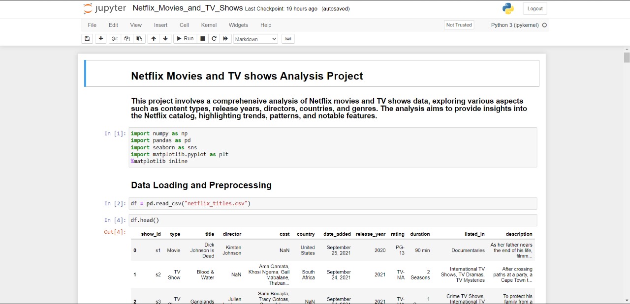Open the View menu
Image resolution: width=630 pixels, height=304 pixels.
[136, 25]
